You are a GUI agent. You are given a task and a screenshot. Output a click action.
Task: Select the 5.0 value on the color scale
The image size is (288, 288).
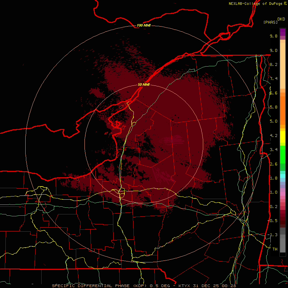pyautogui.click(x=274, y=121)
